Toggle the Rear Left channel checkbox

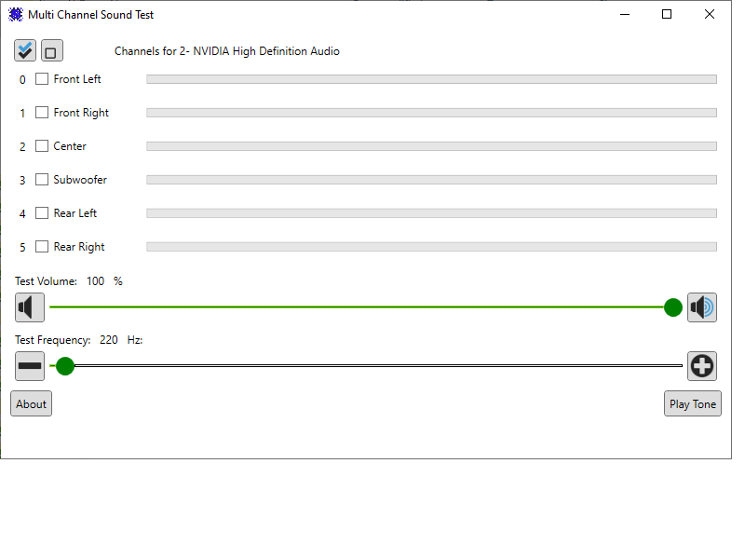42,213
